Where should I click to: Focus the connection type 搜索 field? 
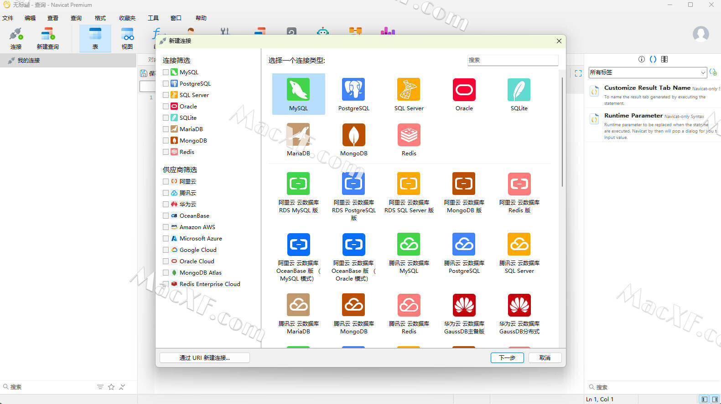[x=513, y=60]
